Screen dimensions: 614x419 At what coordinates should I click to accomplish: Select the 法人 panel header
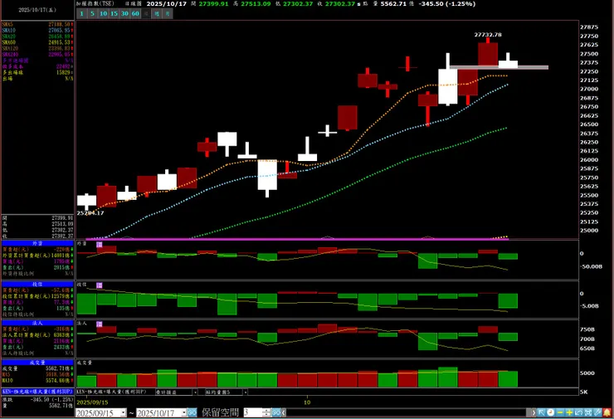click(x=37, y=323)
